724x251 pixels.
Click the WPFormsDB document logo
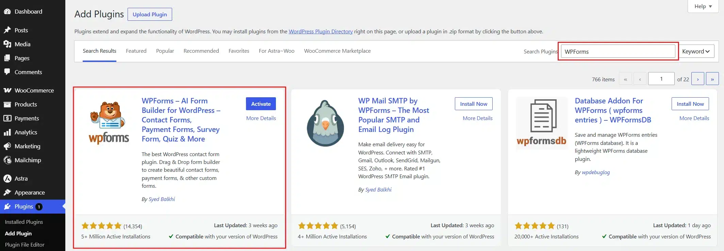(542, 123)
